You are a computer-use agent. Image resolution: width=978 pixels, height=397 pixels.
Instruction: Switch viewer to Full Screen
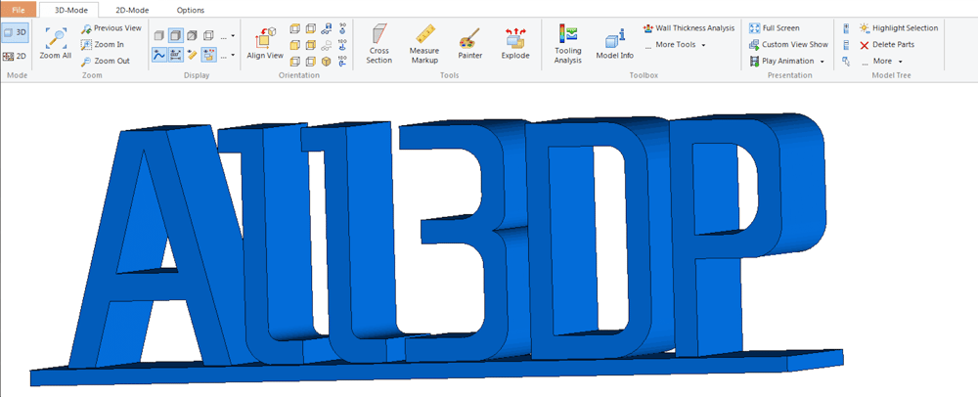774,28
